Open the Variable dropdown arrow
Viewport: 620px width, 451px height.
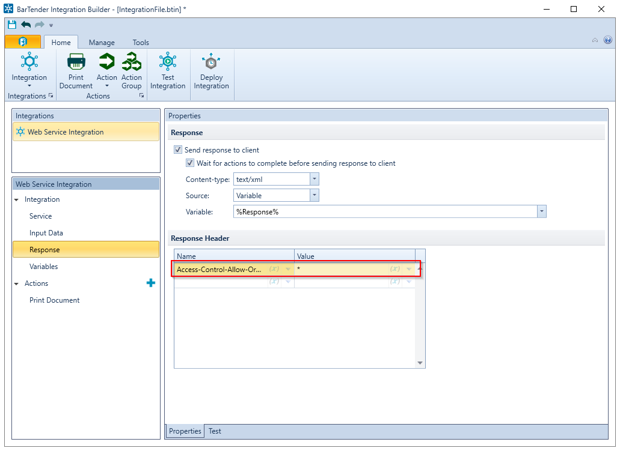[x=542, y=211]
